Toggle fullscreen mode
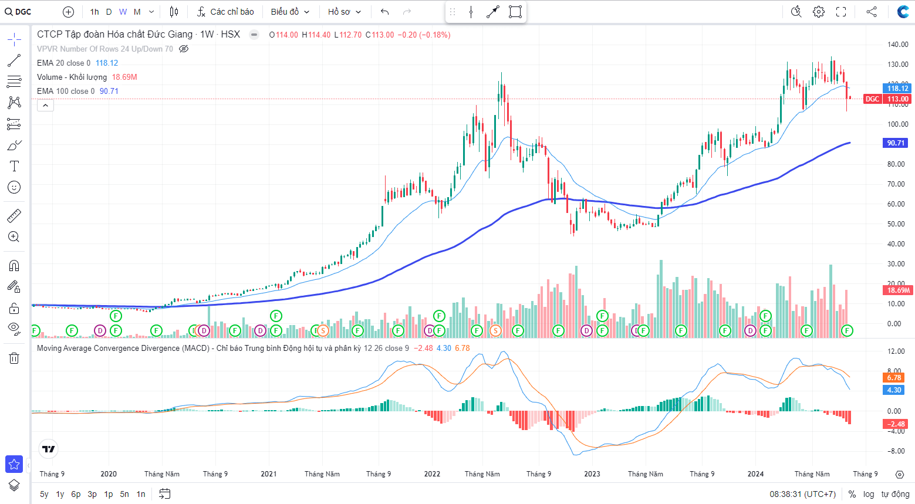This screenshot has height=504, width=915. coord(841,12)
